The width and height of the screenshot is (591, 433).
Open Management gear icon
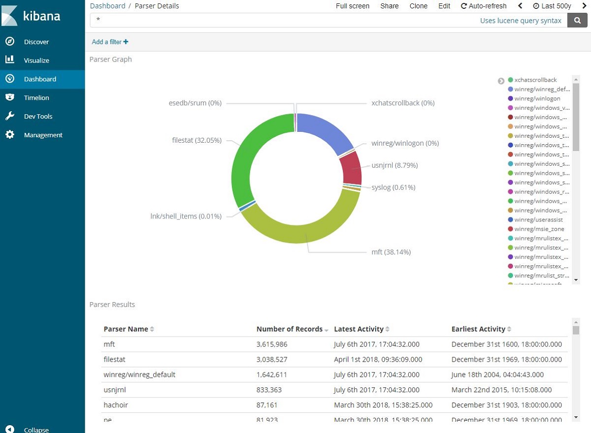tap(10, 134)
